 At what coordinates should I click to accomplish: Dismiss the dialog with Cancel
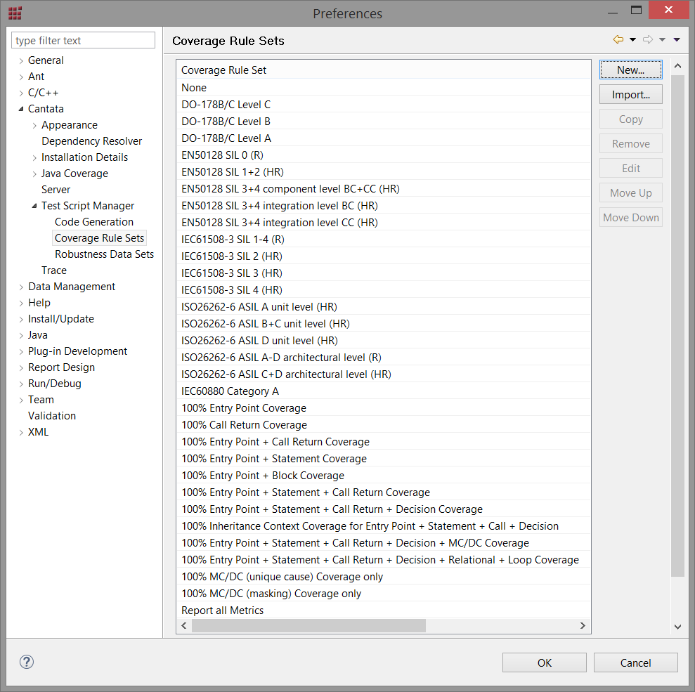[x=635, y=662]
